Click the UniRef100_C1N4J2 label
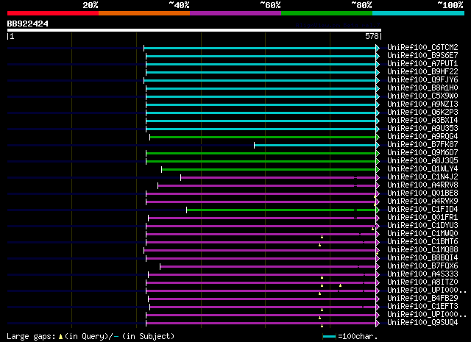The height and width of the screenshot is (342, 471). (x=422, y=177)
